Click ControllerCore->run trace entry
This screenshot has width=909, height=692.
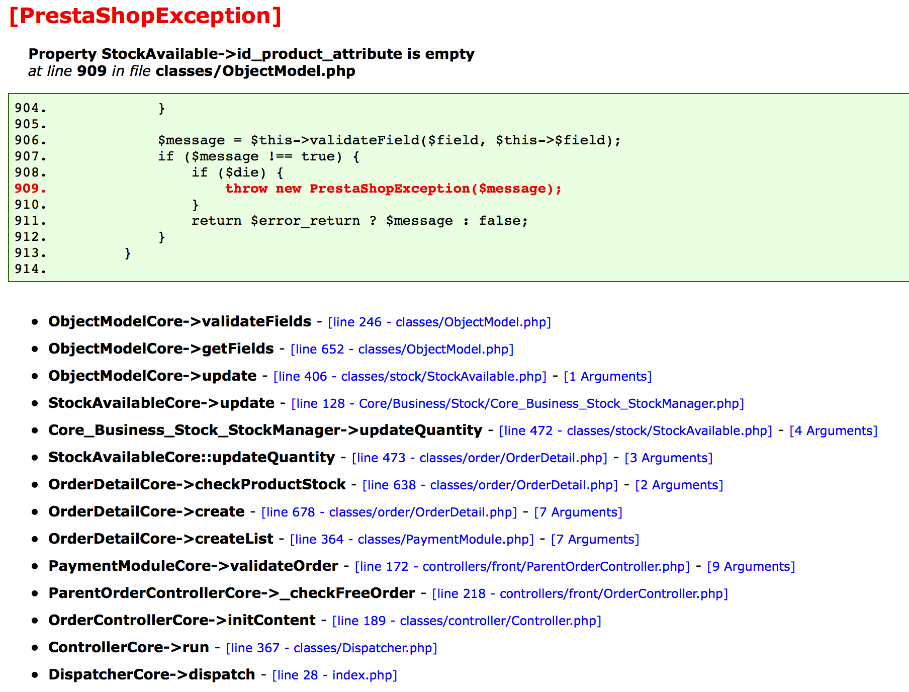point(129,648)
